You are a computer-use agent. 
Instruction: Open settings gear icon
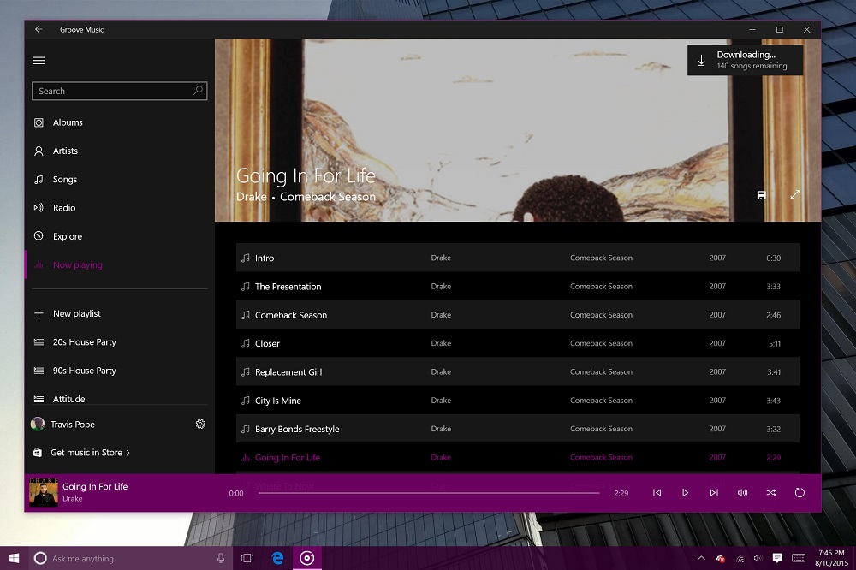[x=200, y=425]
